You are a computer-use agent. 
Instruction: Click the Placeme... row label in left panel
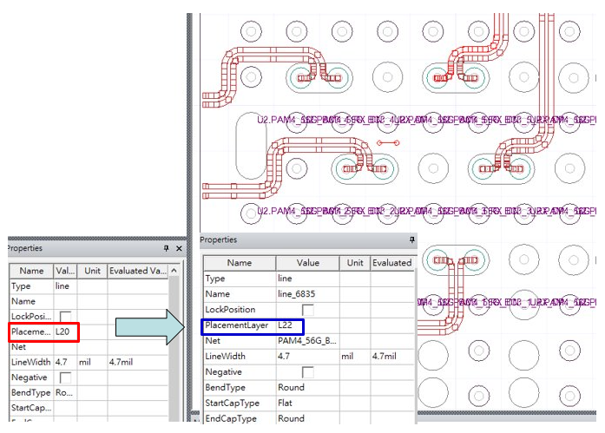pyautogui.click(x=31, y=331)
